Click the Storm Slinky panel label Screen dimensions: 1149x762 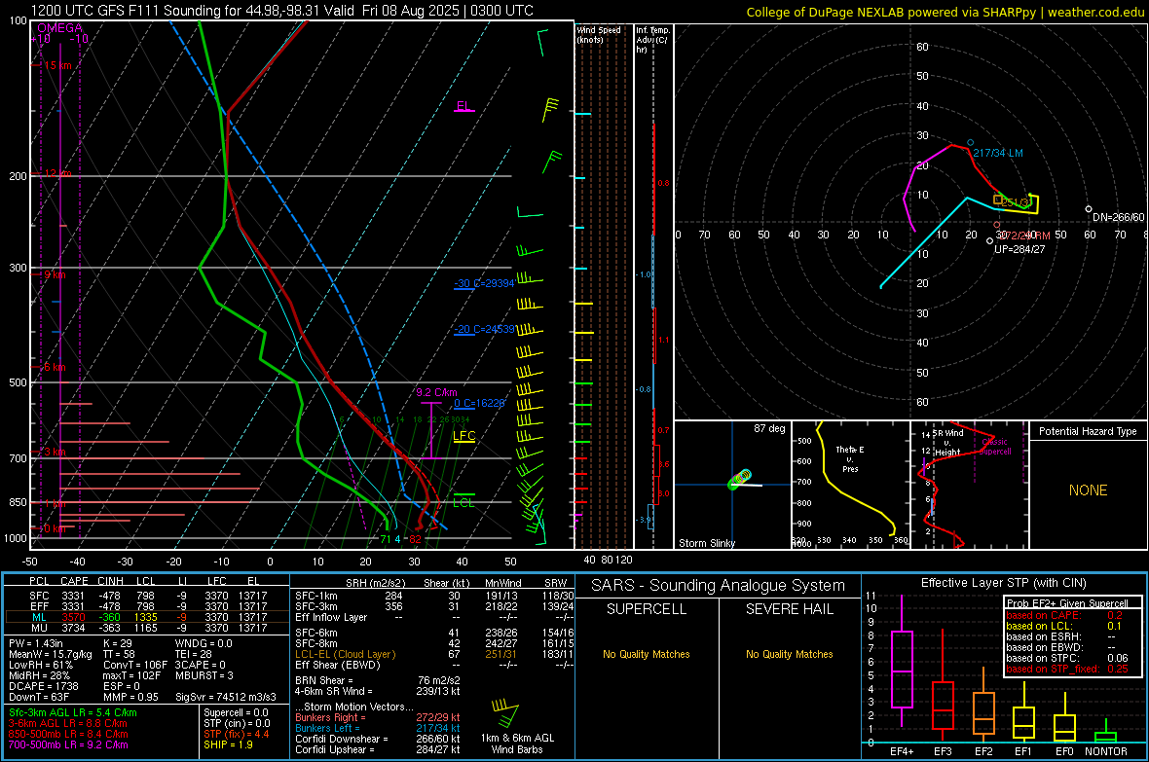[x=706, y=543]
